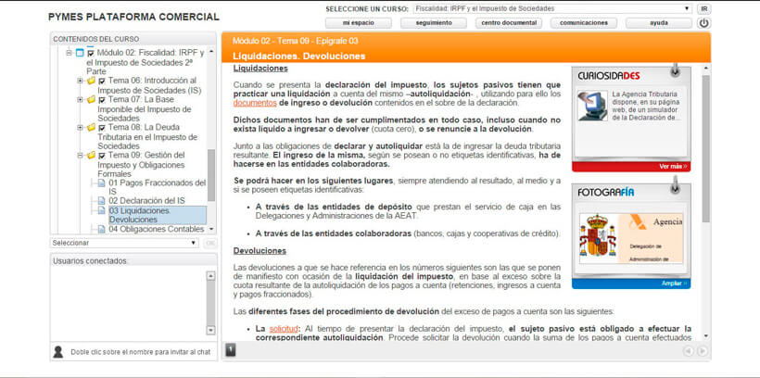760x378 pixels.
Task: Toggle the Tema 07 checkbox
Action: tap(102, 100)
